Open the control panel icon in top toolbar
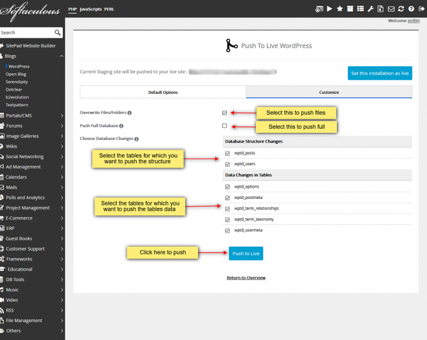 tap(319, 9)
